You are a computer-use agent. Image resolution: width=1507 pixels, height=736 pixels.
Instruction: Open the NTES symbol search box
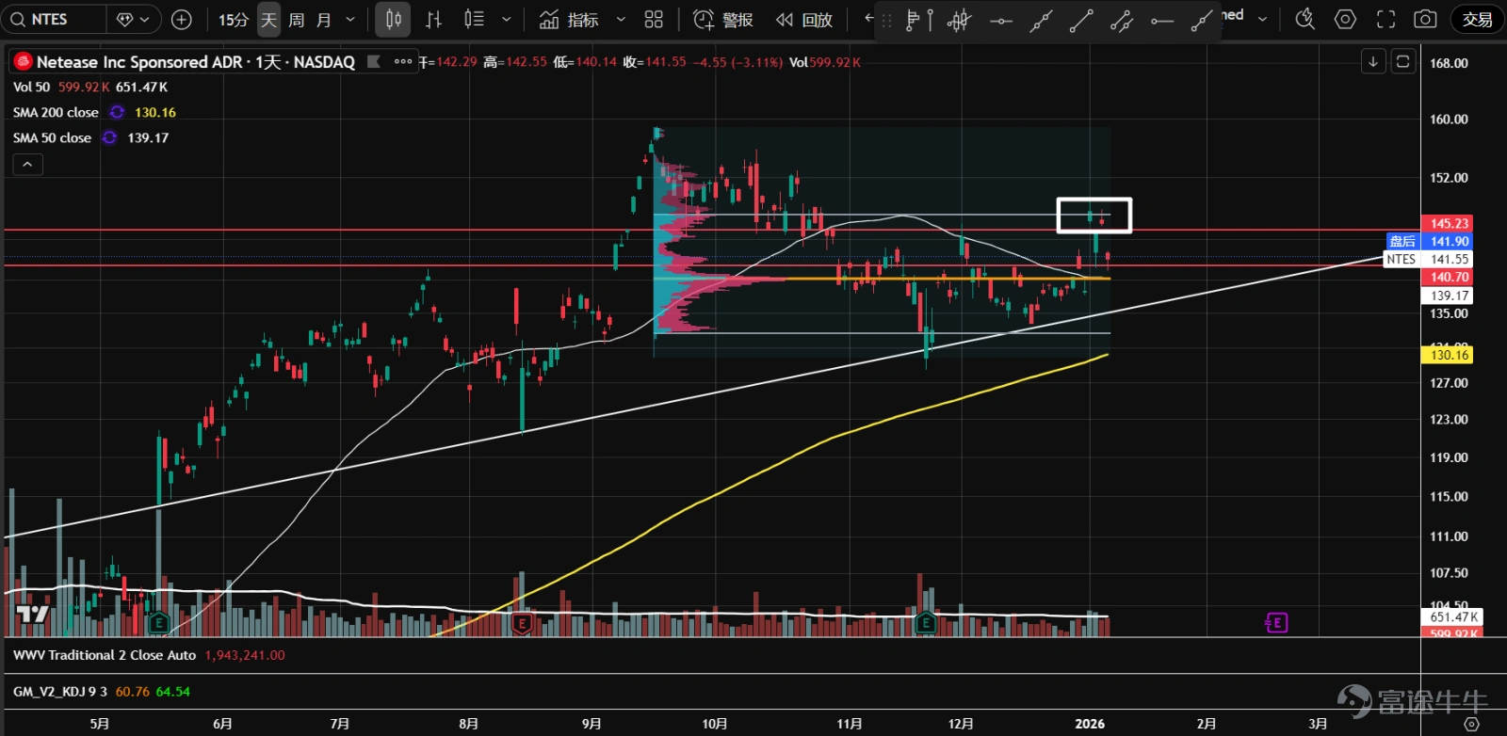(53, 19)
